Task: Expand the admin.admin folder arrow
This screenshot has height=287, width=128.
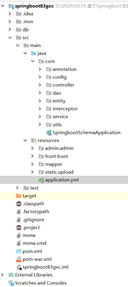Action: click(x=32, y=148)
